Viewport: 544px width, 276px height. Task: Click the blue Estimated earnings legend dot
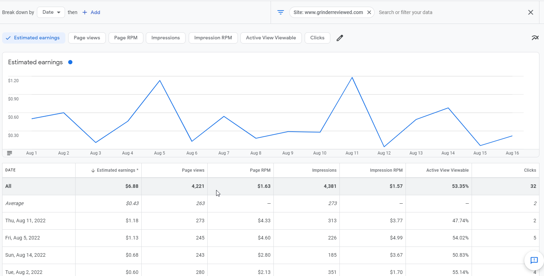(x=70, y=62)
